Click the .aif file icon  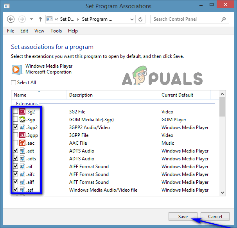coord(22,166)
